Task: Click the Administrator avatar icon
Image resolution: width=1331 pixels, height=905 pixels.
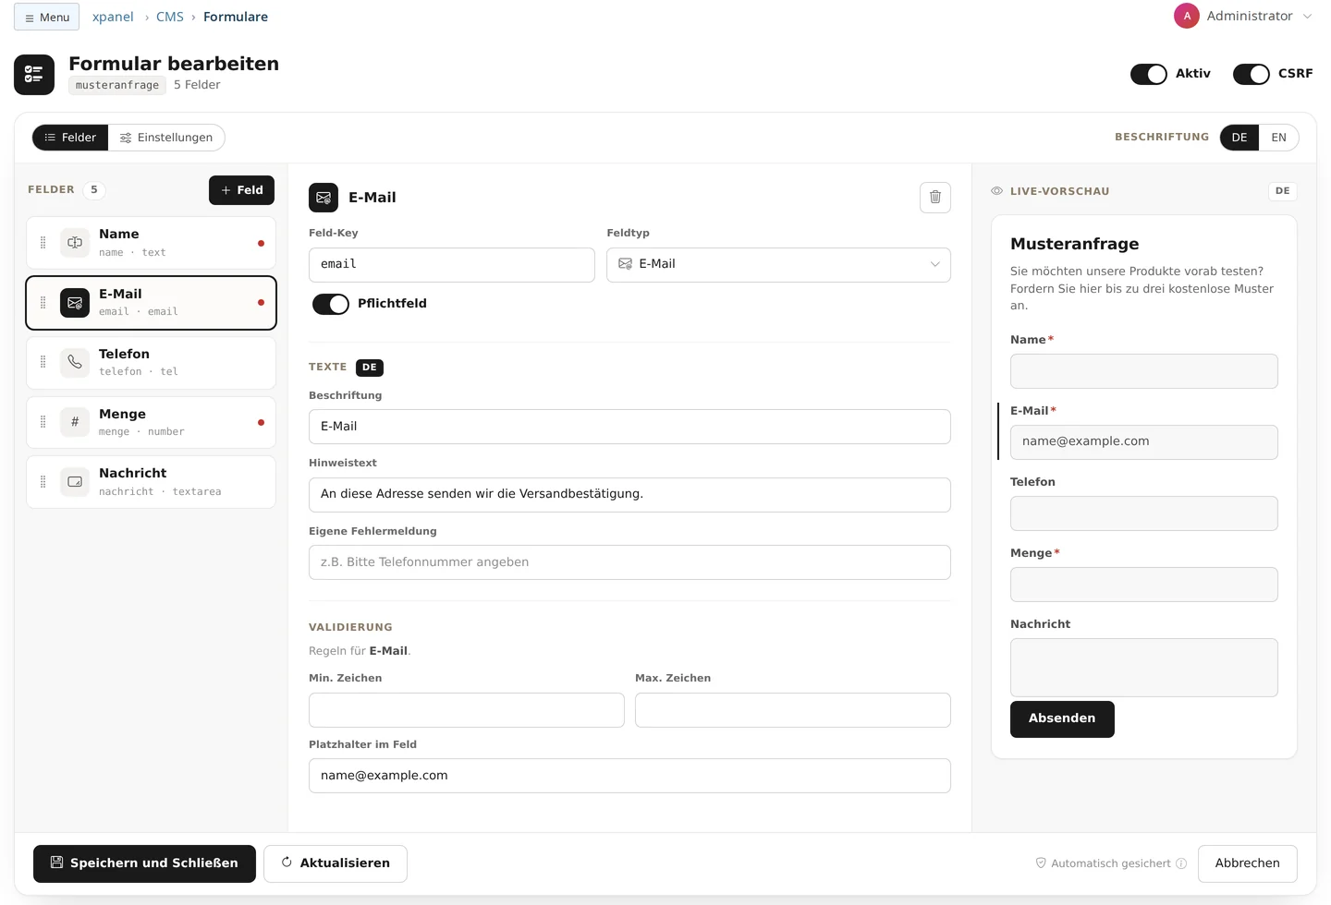Action: click(x=1187, y=16)
